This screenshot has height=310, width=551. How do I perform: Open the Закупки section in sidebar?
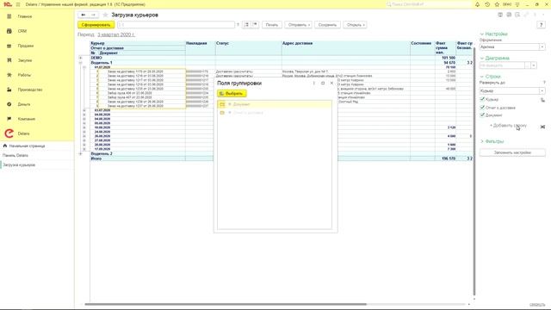25,60
